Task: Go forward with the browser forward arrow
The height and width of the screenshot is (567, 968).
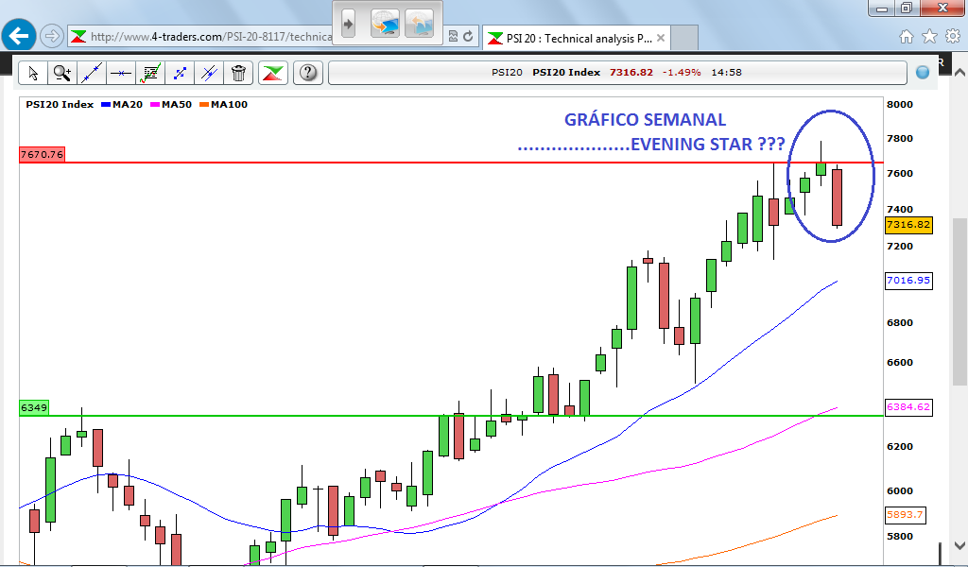Action: (x=51, y=37)
